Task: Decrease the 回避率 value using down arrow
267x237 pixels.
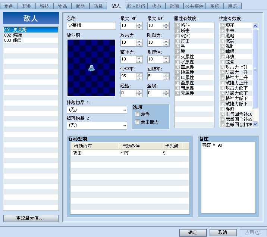Action: click(x=166, y=78)
